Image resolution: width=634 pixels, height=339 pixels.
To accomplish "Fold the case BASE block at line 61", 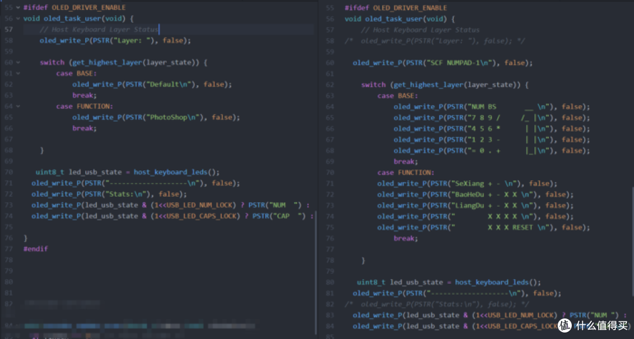I will (x=18, y=73).
